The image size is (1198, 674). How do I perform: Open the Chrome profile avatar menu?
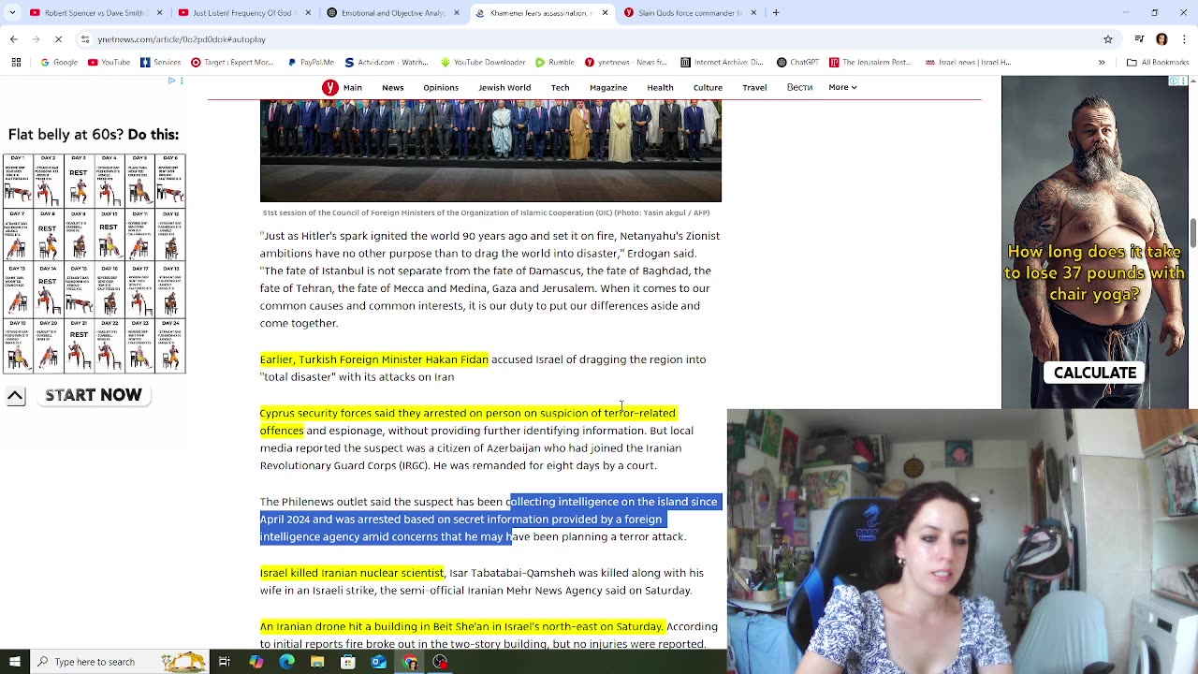tap(1161, 39)
